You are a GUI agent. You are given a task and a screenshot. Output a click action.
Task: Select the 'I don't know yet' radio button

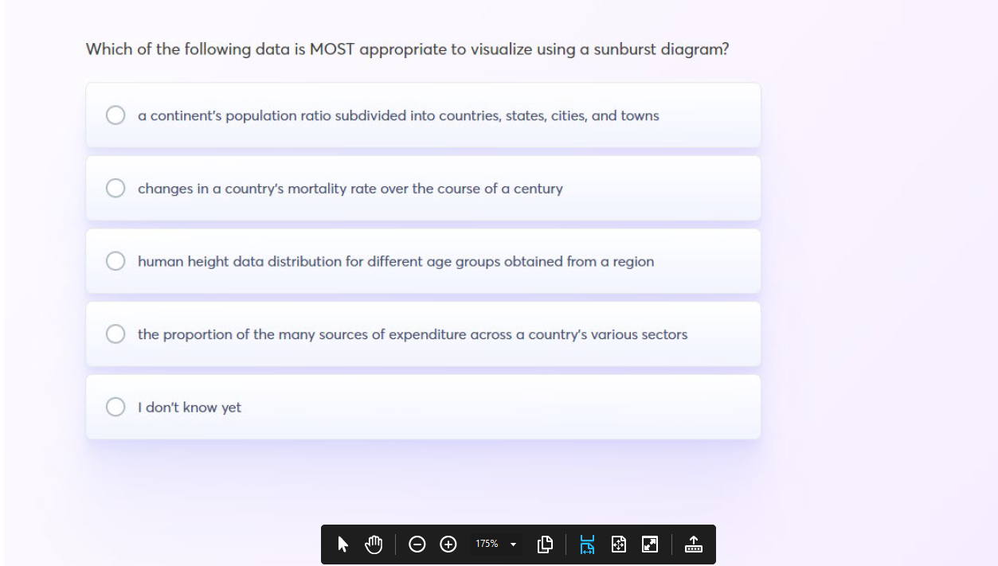pos(115,406)
